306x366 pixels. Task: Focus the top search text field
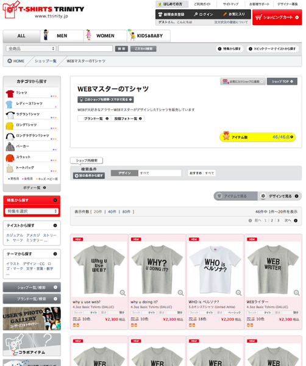coord(85,49)
